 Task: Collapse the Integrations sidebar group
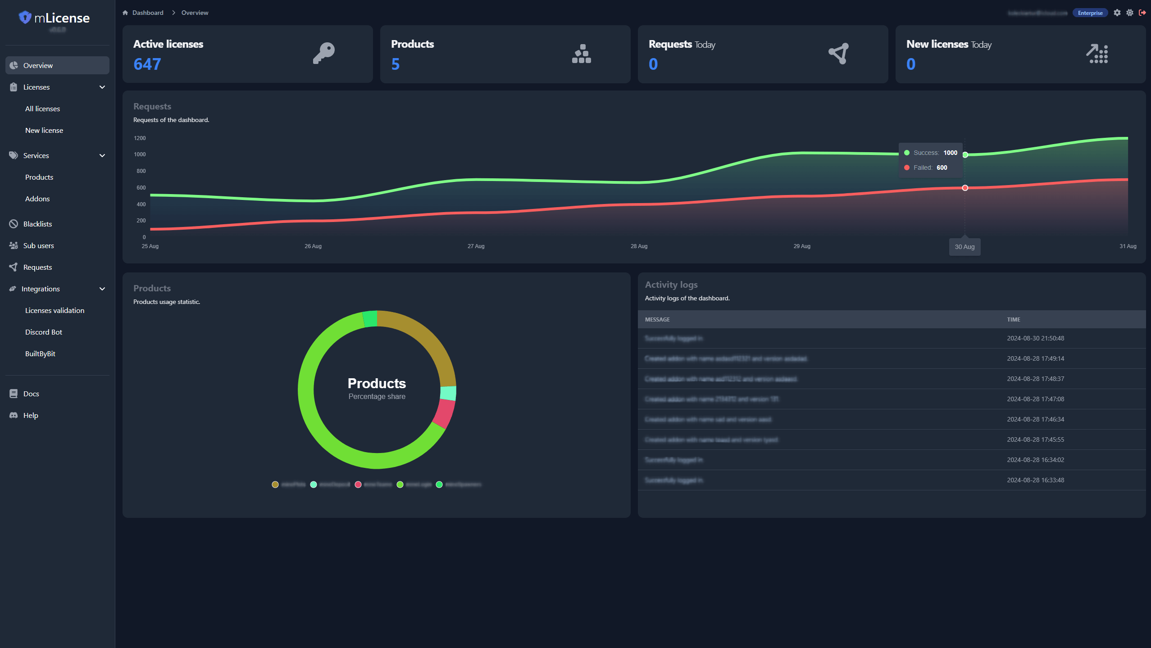pos(102,289)
